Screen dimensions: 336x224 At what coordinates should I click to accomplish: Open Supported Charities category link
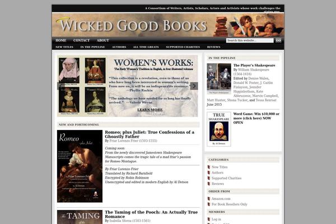point(226,178)
